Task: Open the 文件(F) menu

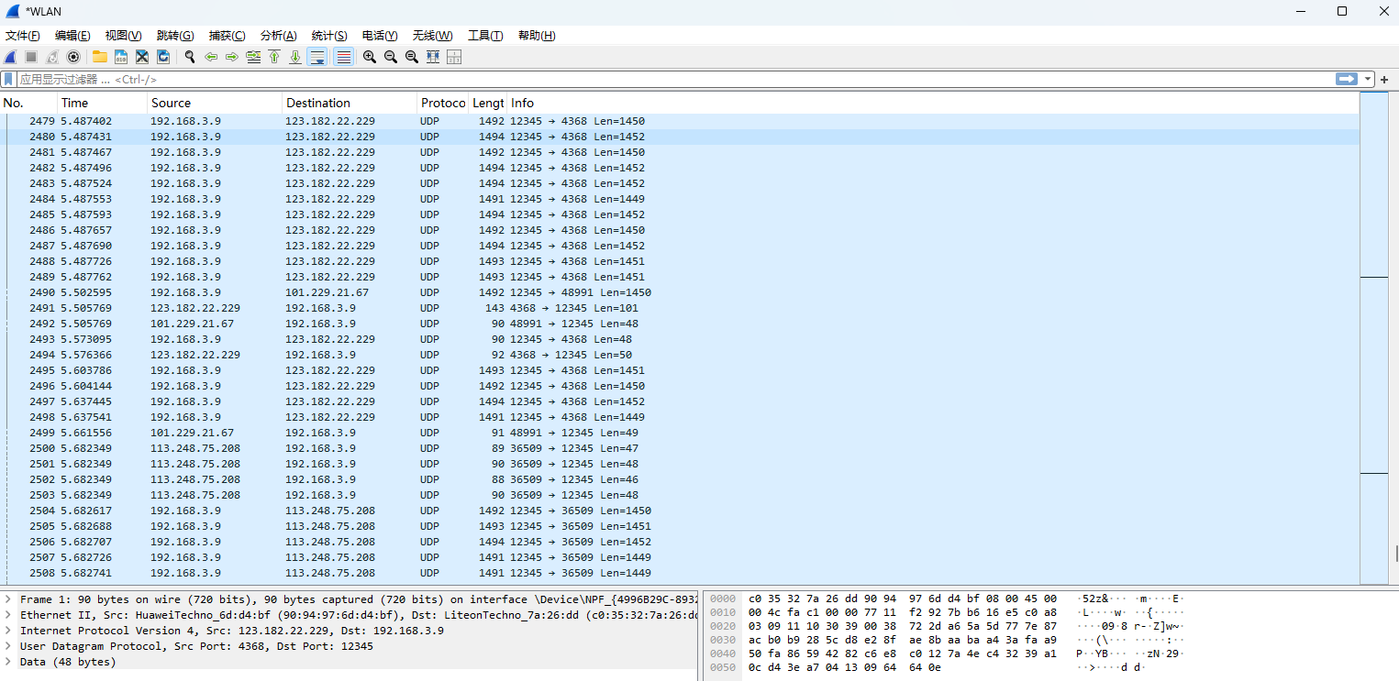Action: [23, 36]
